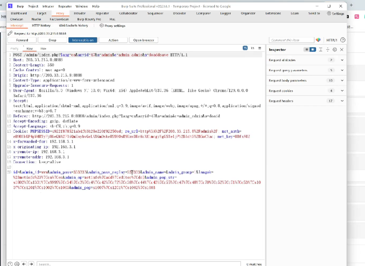Open the highlight color picker icon
This screenshot has width=365, height=266.
[x=318, y=40]
